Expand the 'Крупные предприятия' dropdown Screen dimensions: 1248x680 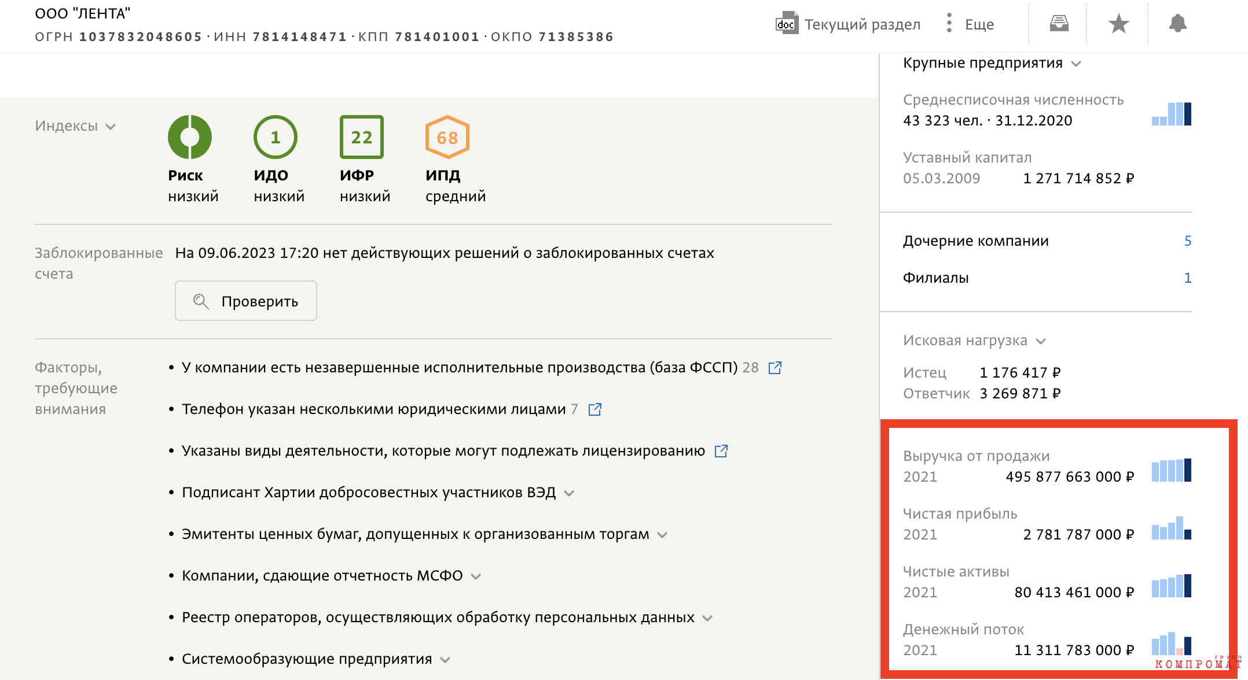(1076, 63)
